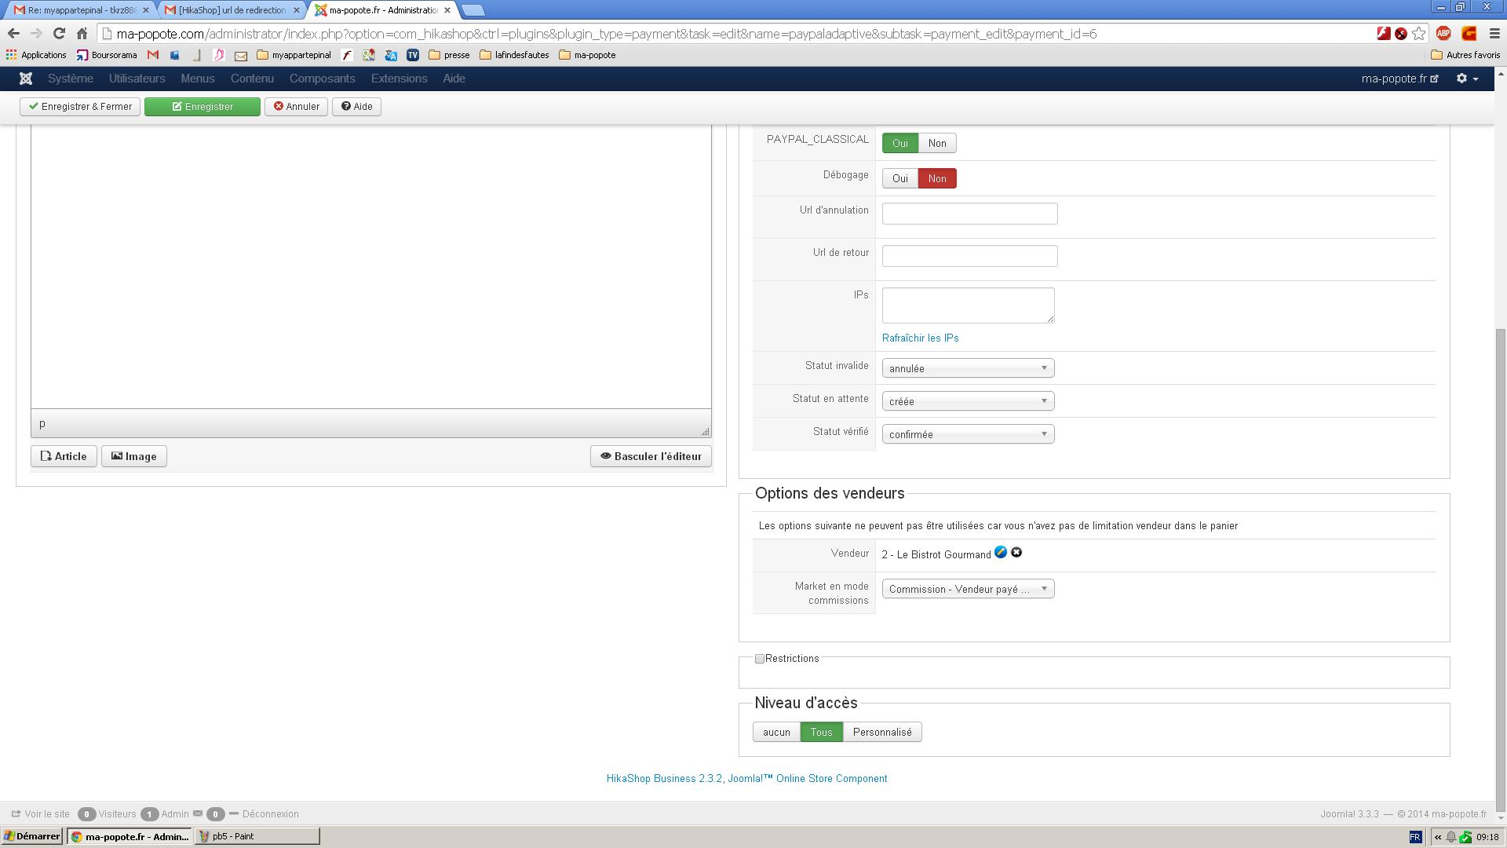
Task: Click the Enregistrer & Fermer button
Action: pyautogui.click(x=80, y=107)
